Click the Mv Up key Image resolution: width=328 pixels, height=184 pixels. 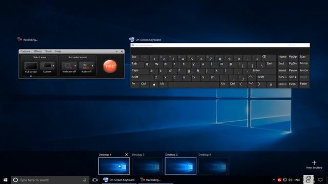pyautogui.click(x=304, y=64)
